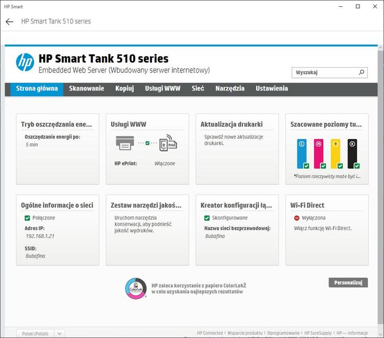Click the search magnifier icon

coord(362,72)
